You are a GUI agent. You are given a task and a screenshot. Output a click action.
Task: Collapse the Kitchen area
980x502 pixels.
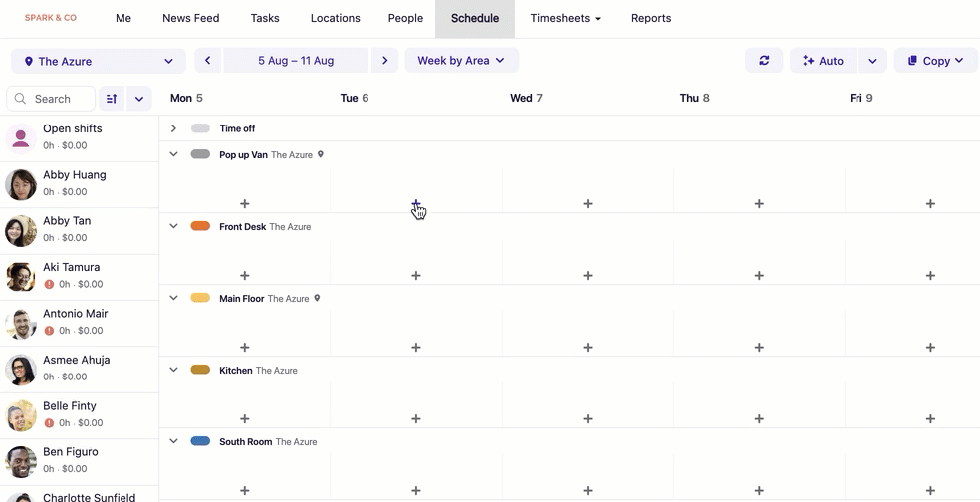(173, 370)
